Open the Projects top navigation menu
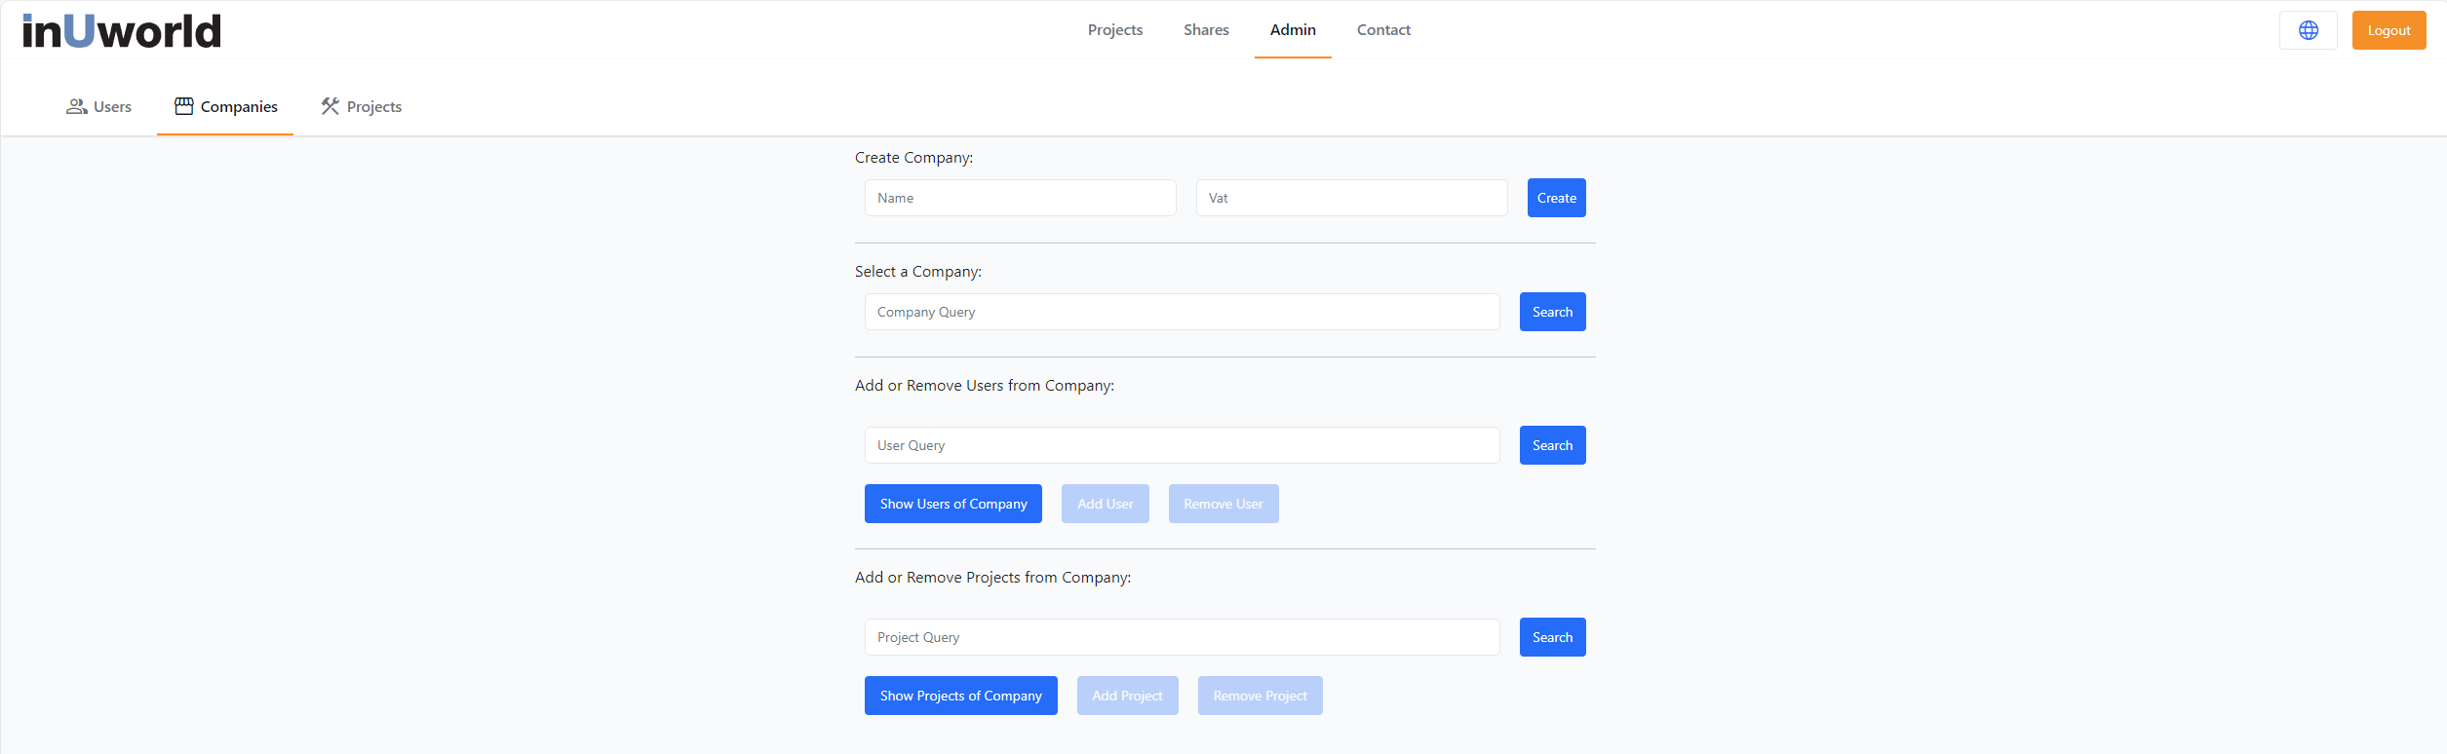2447x754 pixels. point(1114,30)
